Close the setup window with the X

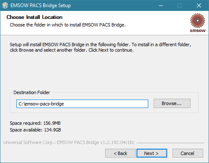pos(199,5)
